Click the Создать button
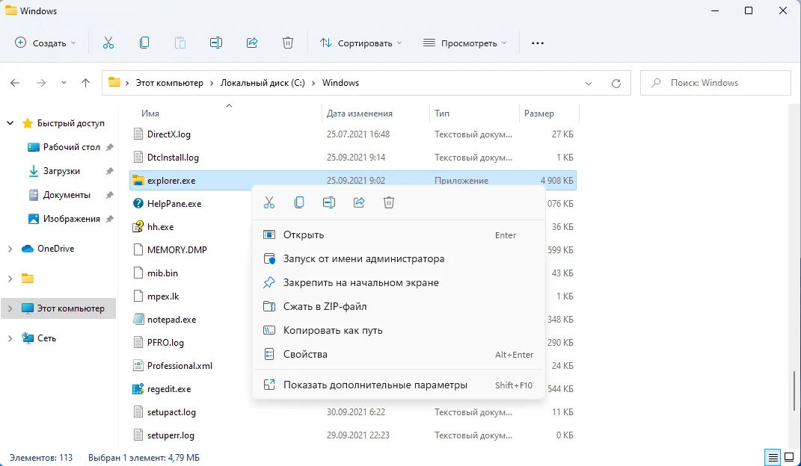Image resolution: width=801 pixels, height=466 pixels. [x=46, y=43]
